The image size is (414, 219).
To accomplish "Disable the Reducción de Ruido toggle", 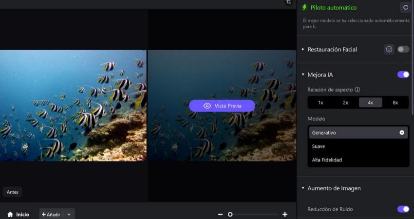I will tap(403, 209).
